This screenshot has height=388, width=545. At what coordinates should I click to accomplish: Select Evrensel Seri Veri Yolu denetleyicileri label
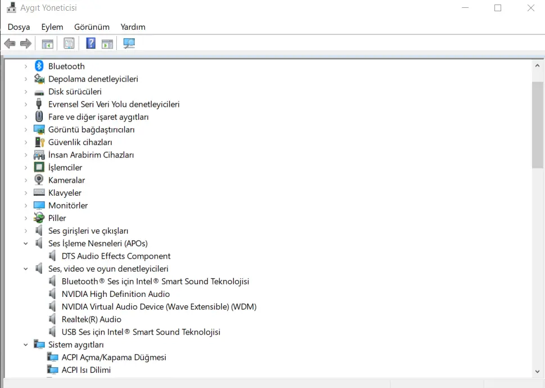114,104
